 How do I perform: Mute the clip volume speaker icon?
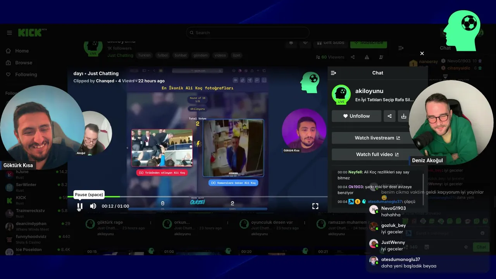click(x=93, y=206)
